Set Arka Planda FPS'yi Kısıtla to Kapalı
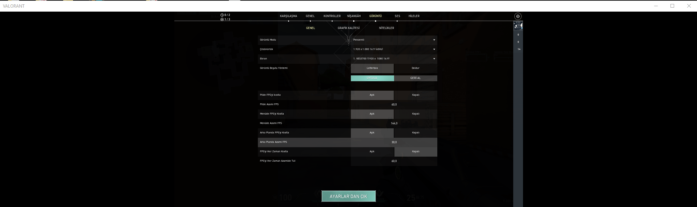 pos(416,133)
